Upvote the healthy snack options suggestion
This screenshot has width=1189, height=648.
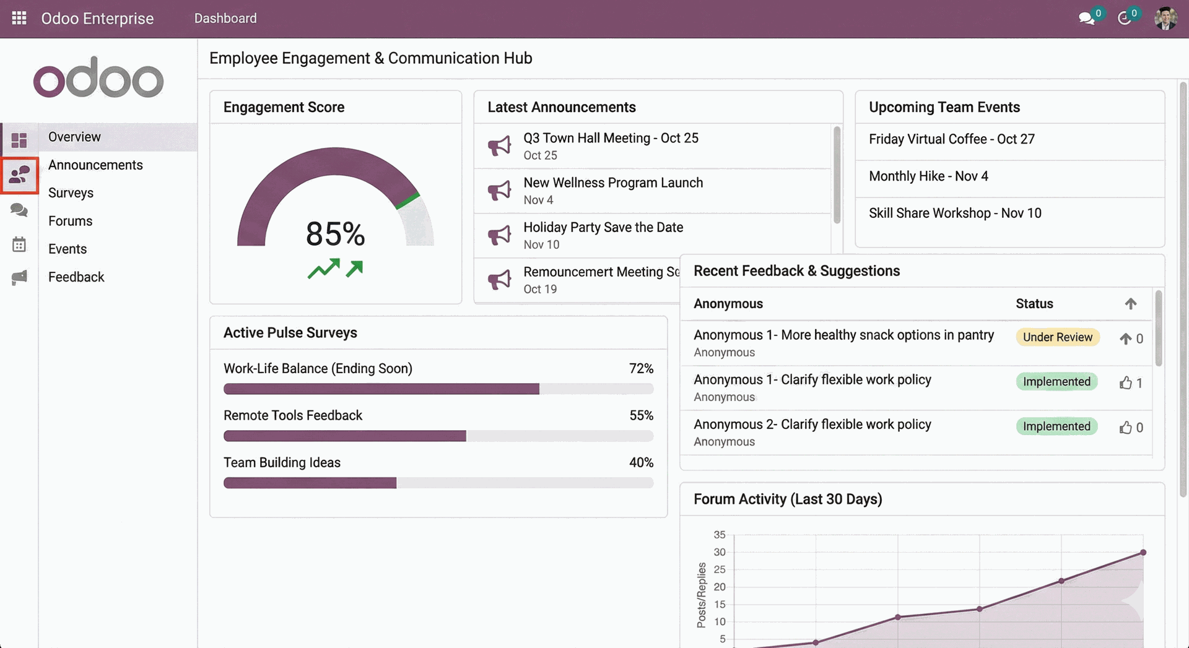[x=1125, y=339]
